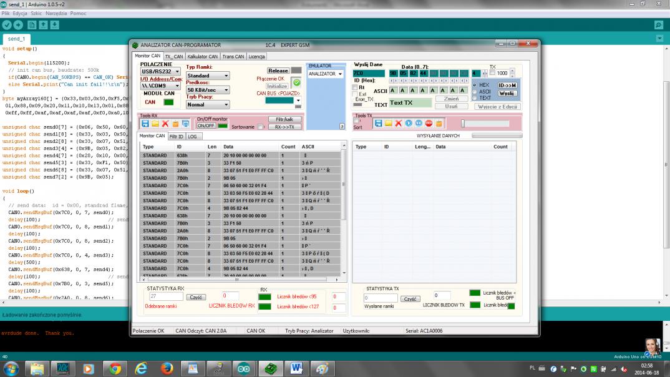Screen dimensions: 670x377
Task: Click the Tools TX slider handle
Action: point(464,124)
